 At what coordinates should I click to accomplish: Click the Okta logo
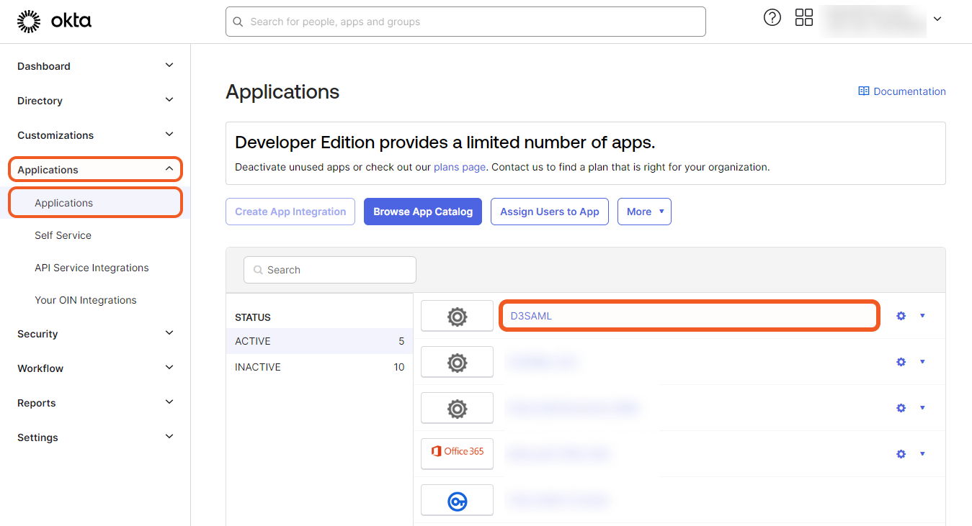click(x=54, y=22)
